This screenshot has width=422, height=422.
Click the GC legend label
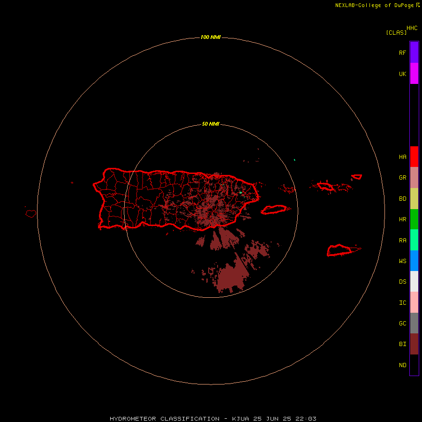pyautogui.click(x=402, y=323)
